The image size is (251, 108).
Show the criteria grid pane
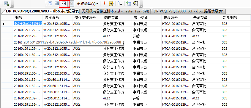[57, 4]
